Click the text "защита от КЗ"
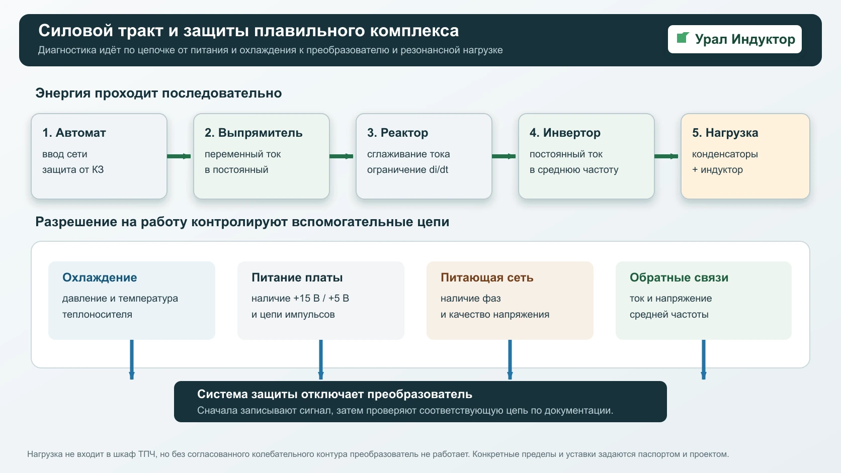The image size is (841, 473). [73, 170]
